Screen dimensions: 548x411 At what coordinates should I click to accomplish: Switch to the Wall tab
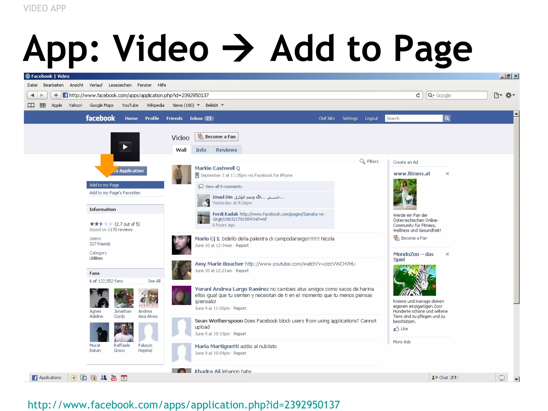(x=181, y=150)
